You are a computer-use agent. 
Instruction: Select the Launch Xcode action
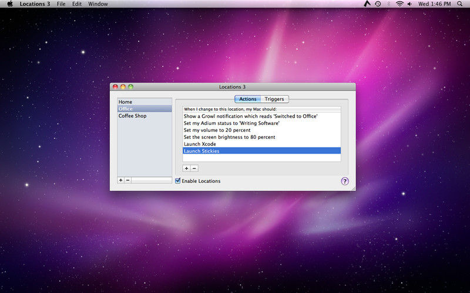click(261, 144)
